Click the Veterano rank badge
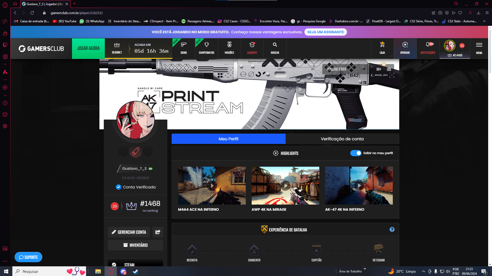This screenshot has height=276, width=492. pos(378,250)
